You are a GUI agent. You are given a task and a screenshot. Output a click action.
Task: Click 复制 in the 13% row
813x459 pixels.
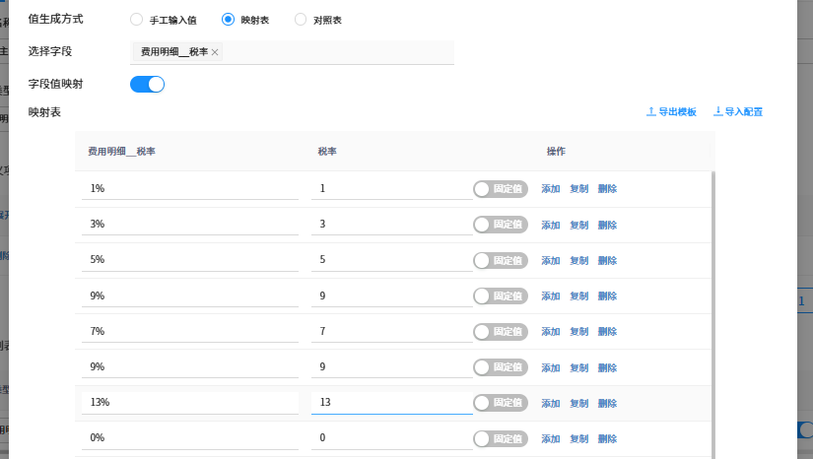579,403
